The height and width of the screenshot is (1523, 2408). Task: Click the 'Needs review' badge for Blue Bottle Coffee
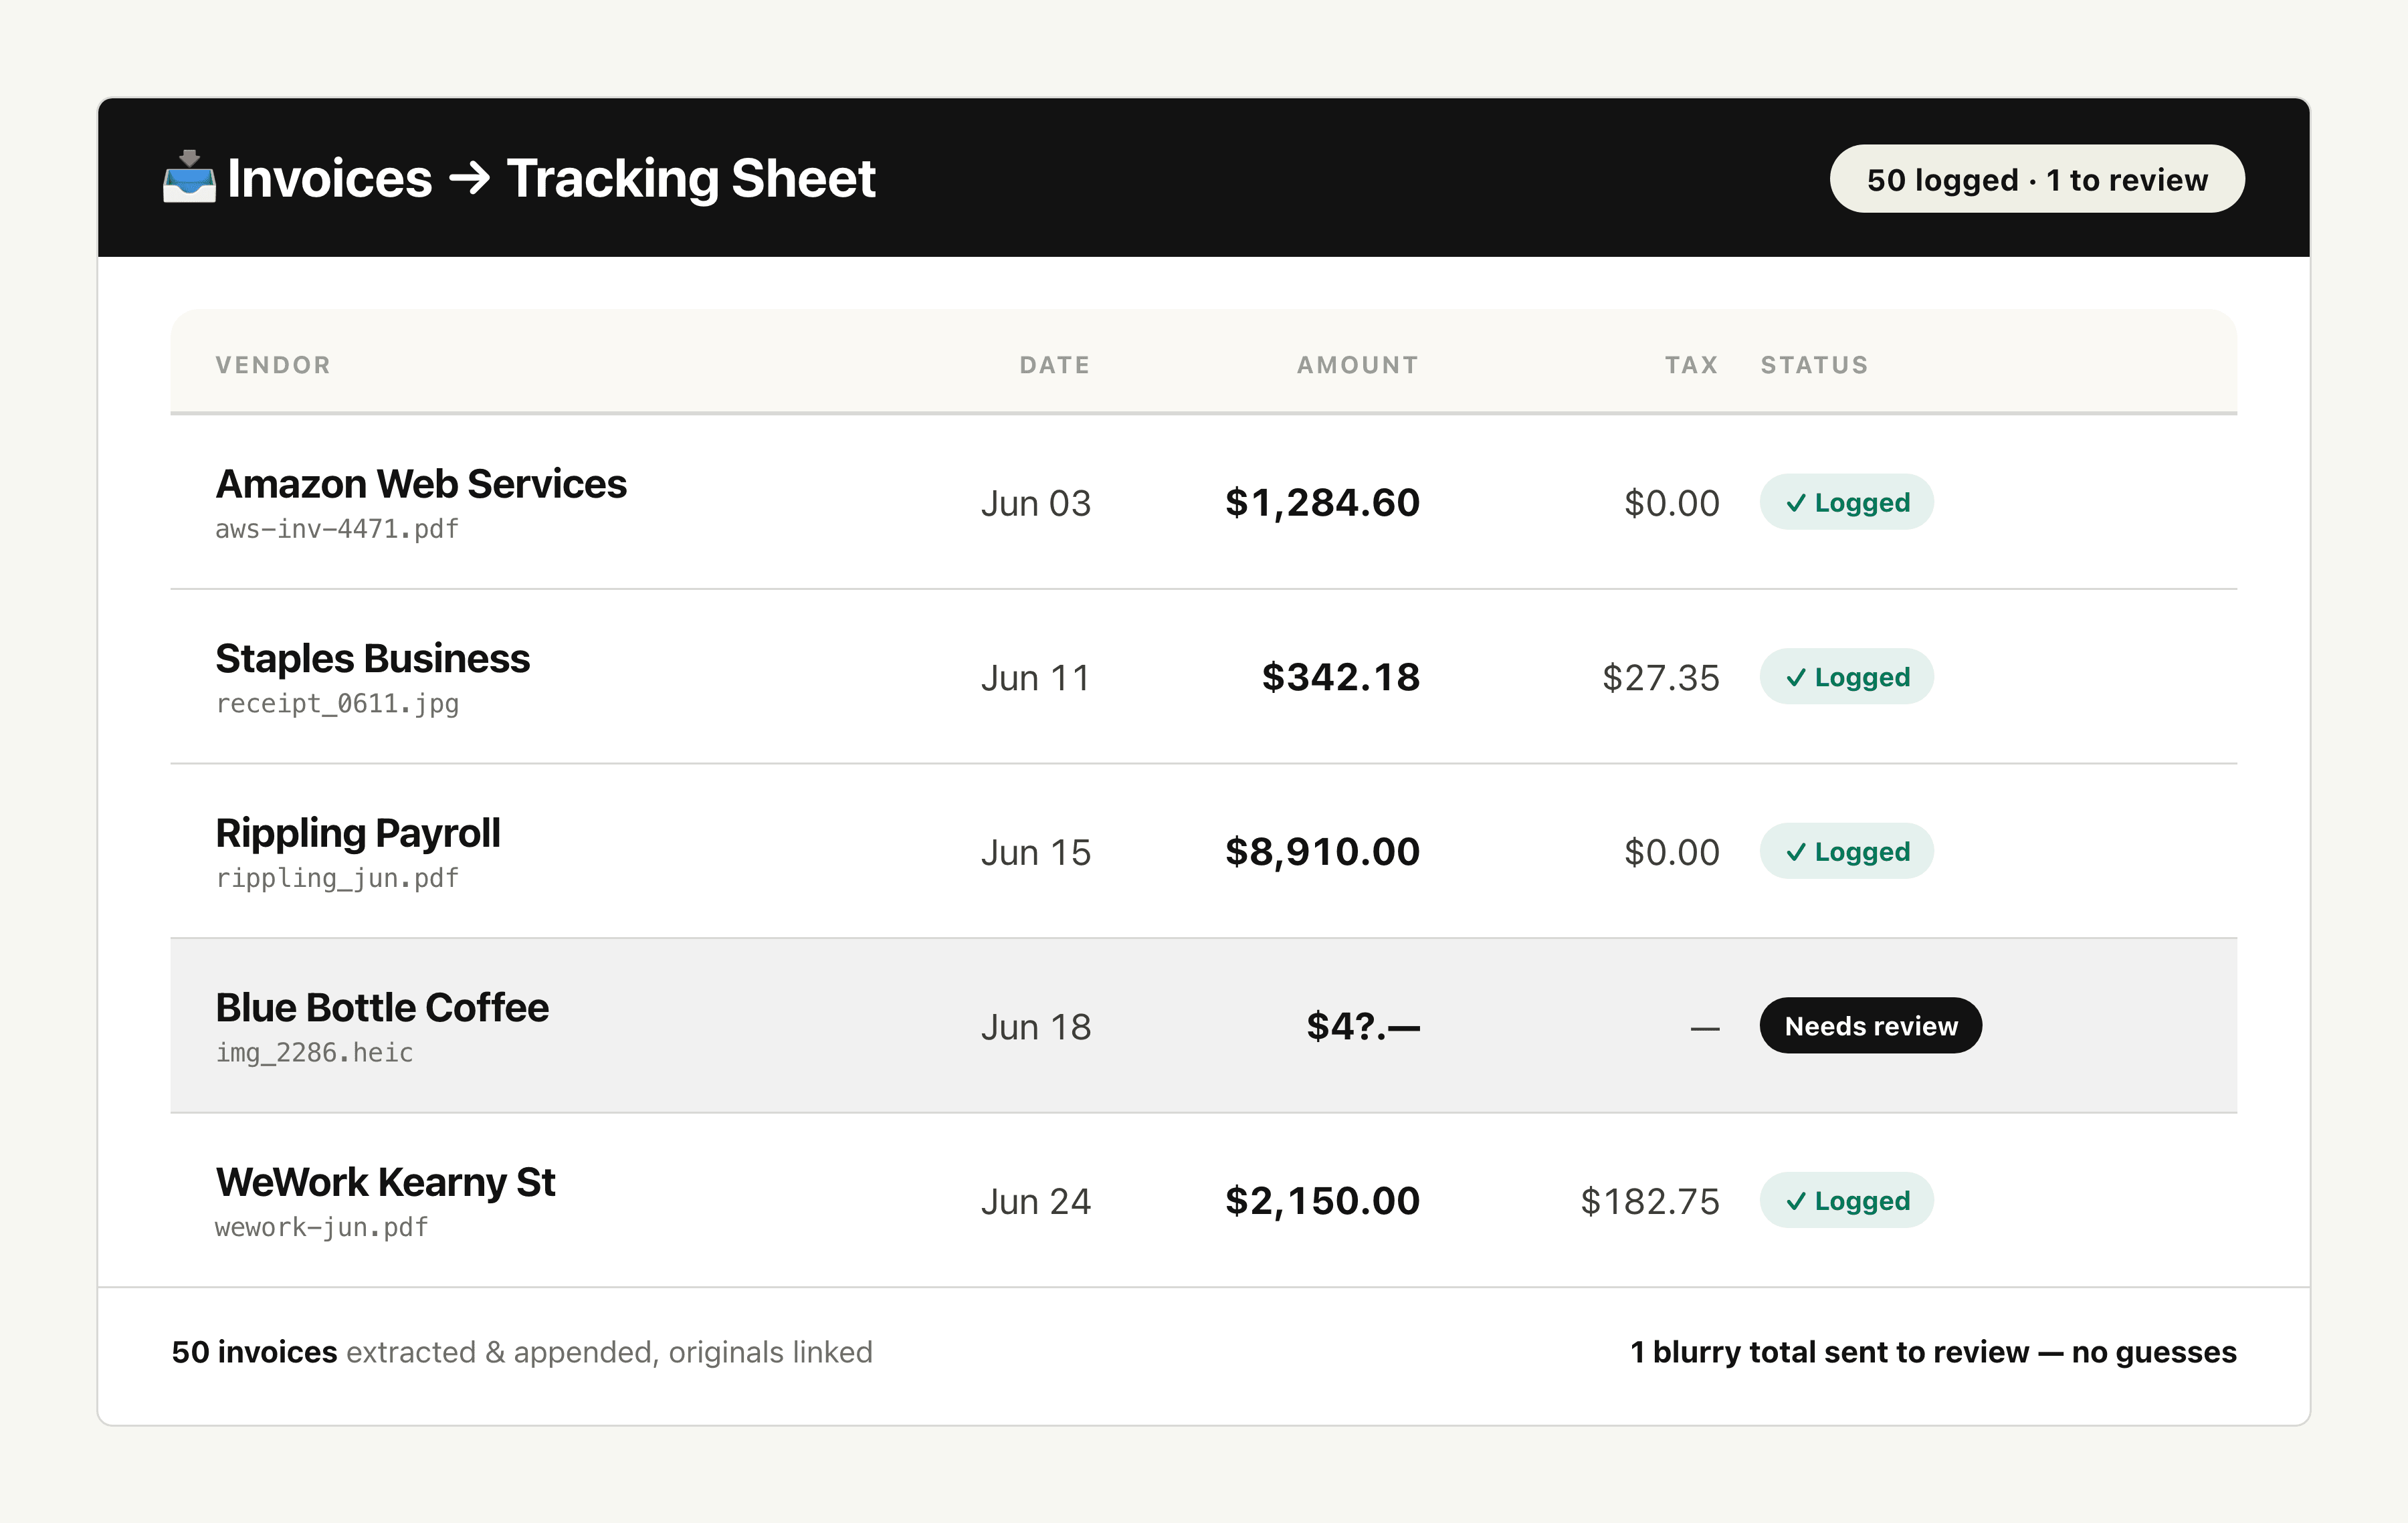tap(1870, 1026)
